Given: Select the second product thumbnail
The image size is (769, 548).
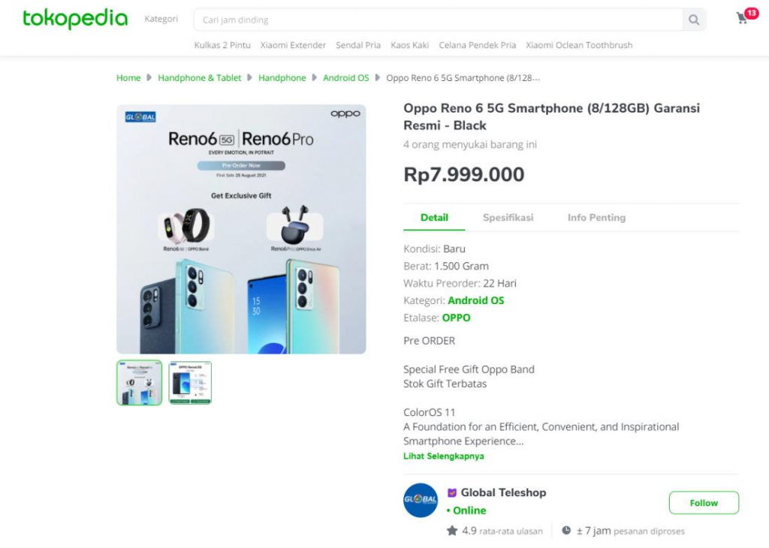Looking at the screenshot, I should click(189, 382).
